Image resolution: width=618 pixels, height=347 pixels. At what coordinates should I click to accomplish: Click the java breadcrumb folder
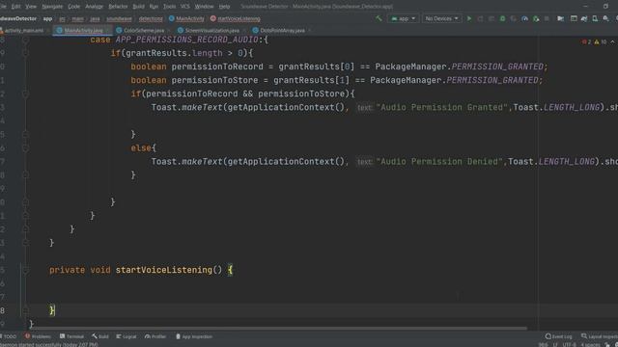(95, 18)
